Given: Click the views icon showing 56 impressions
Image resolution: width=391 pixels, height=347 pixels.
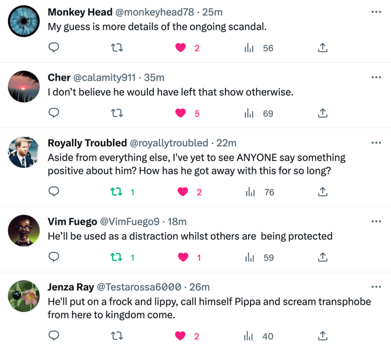Looking at the screenshot, I should tap(249, 48).
